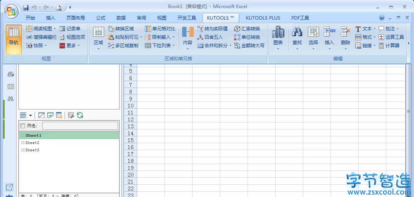Open 记录单 tool
This screenshot has width=414, height=197.
tap(70, 28)
